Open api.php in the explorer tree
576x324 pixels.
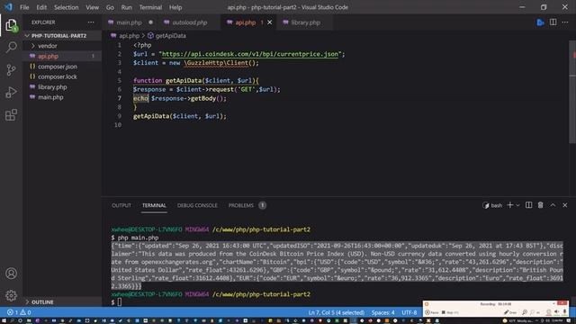click(x=48, y=56)
